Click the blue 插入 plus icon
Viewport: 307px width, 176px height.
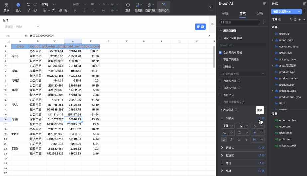coord(18,5)
